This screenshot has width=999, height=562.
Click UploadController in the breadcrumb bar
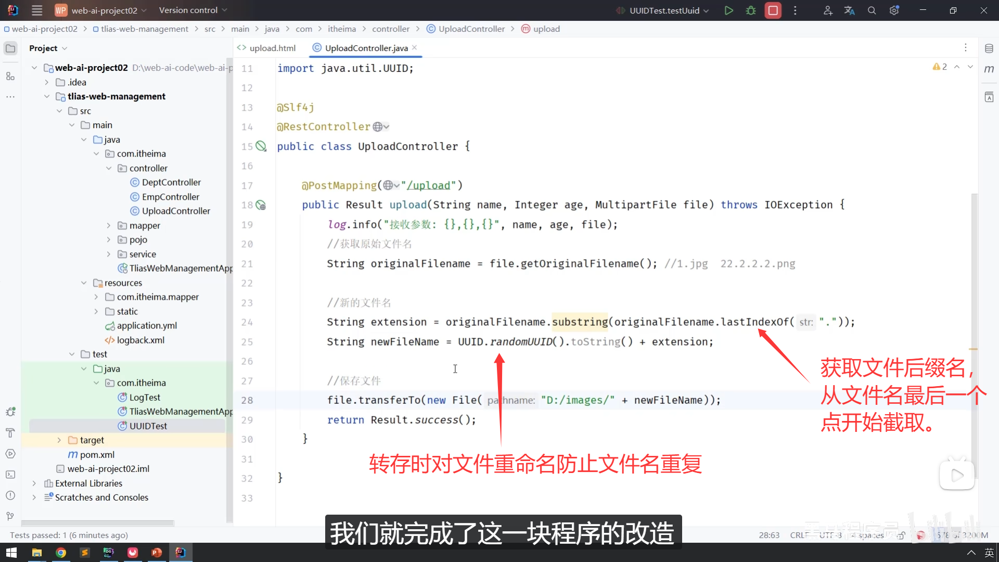click(471, 29)
